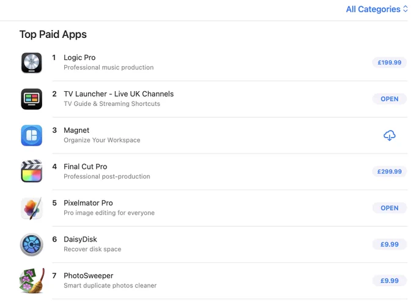Buy PhotoSweeper for £9.99

click(x=390, y=281)
